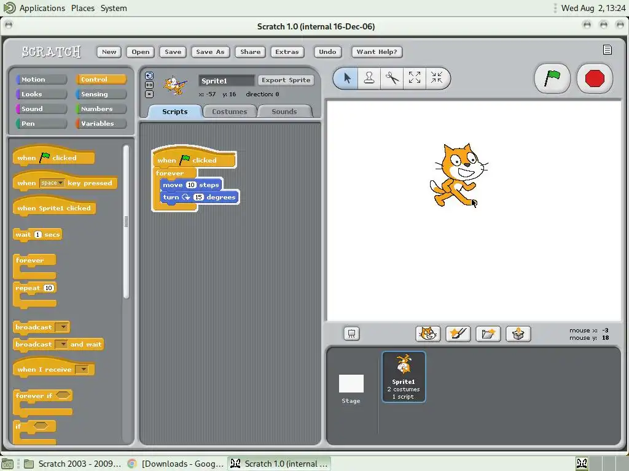The image size is (629, 471).
Task: Select the Sprite1 thumbnail in sprite list
Action: [404, 377]
